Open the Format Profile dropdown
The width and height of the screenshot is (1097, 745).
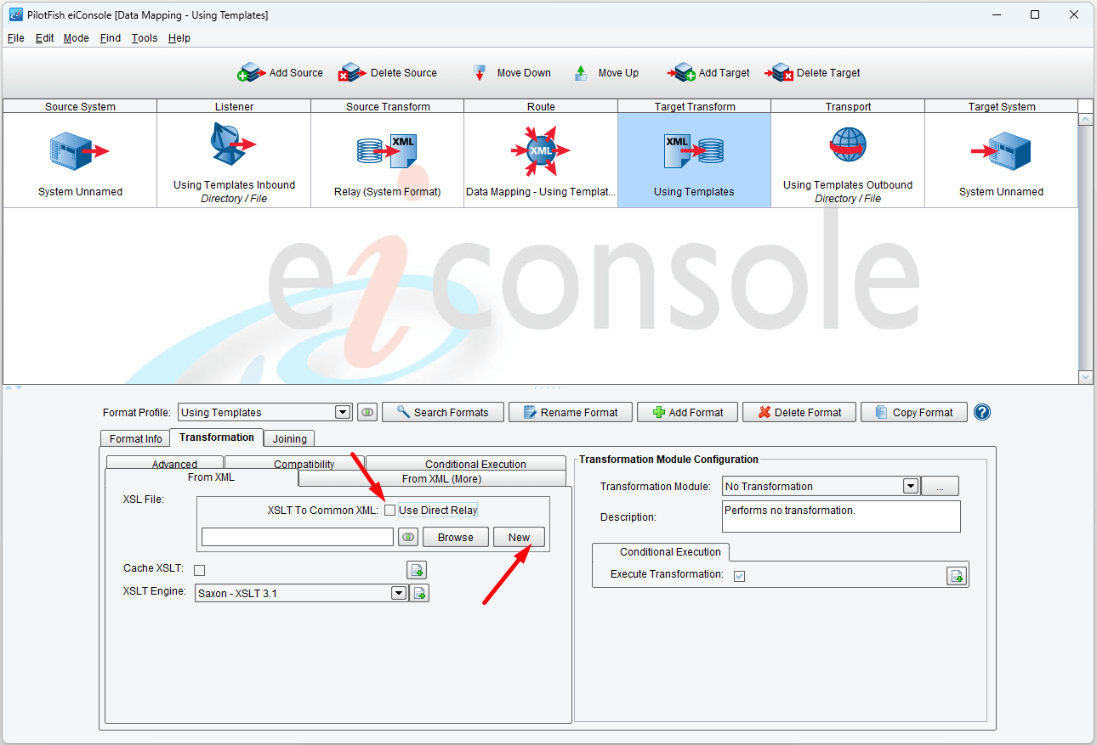pos(343,412)
